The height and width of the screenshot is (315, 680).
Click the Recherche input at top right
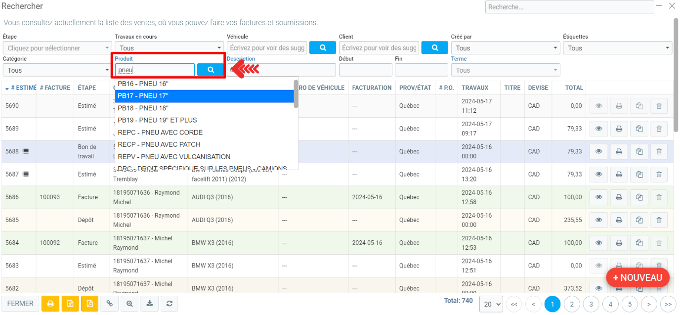tap(569, 7)
